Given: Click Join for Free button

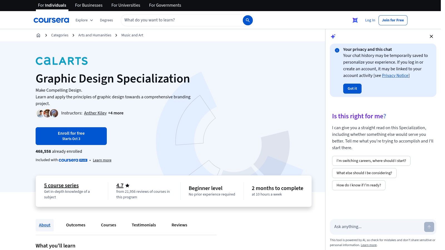Looking at the screenshot, I should pyautogui.click(x=393, y=20).
